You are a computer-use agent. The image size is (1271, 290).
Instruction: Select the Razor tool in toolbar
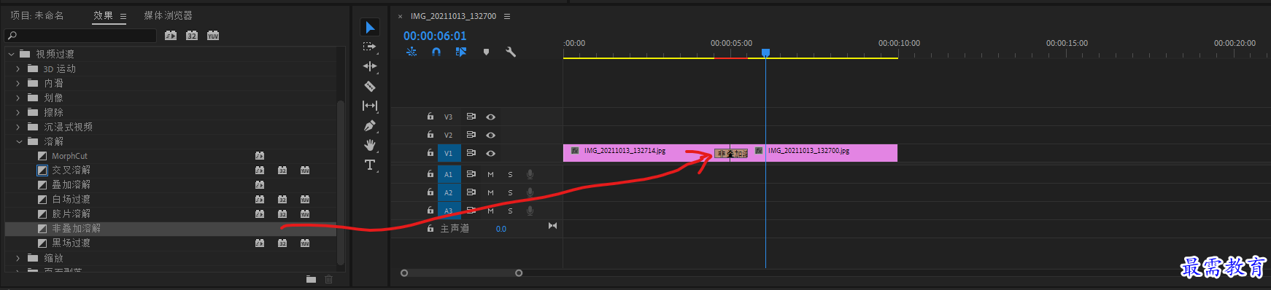pyautogui.click(x=370, y=86)
